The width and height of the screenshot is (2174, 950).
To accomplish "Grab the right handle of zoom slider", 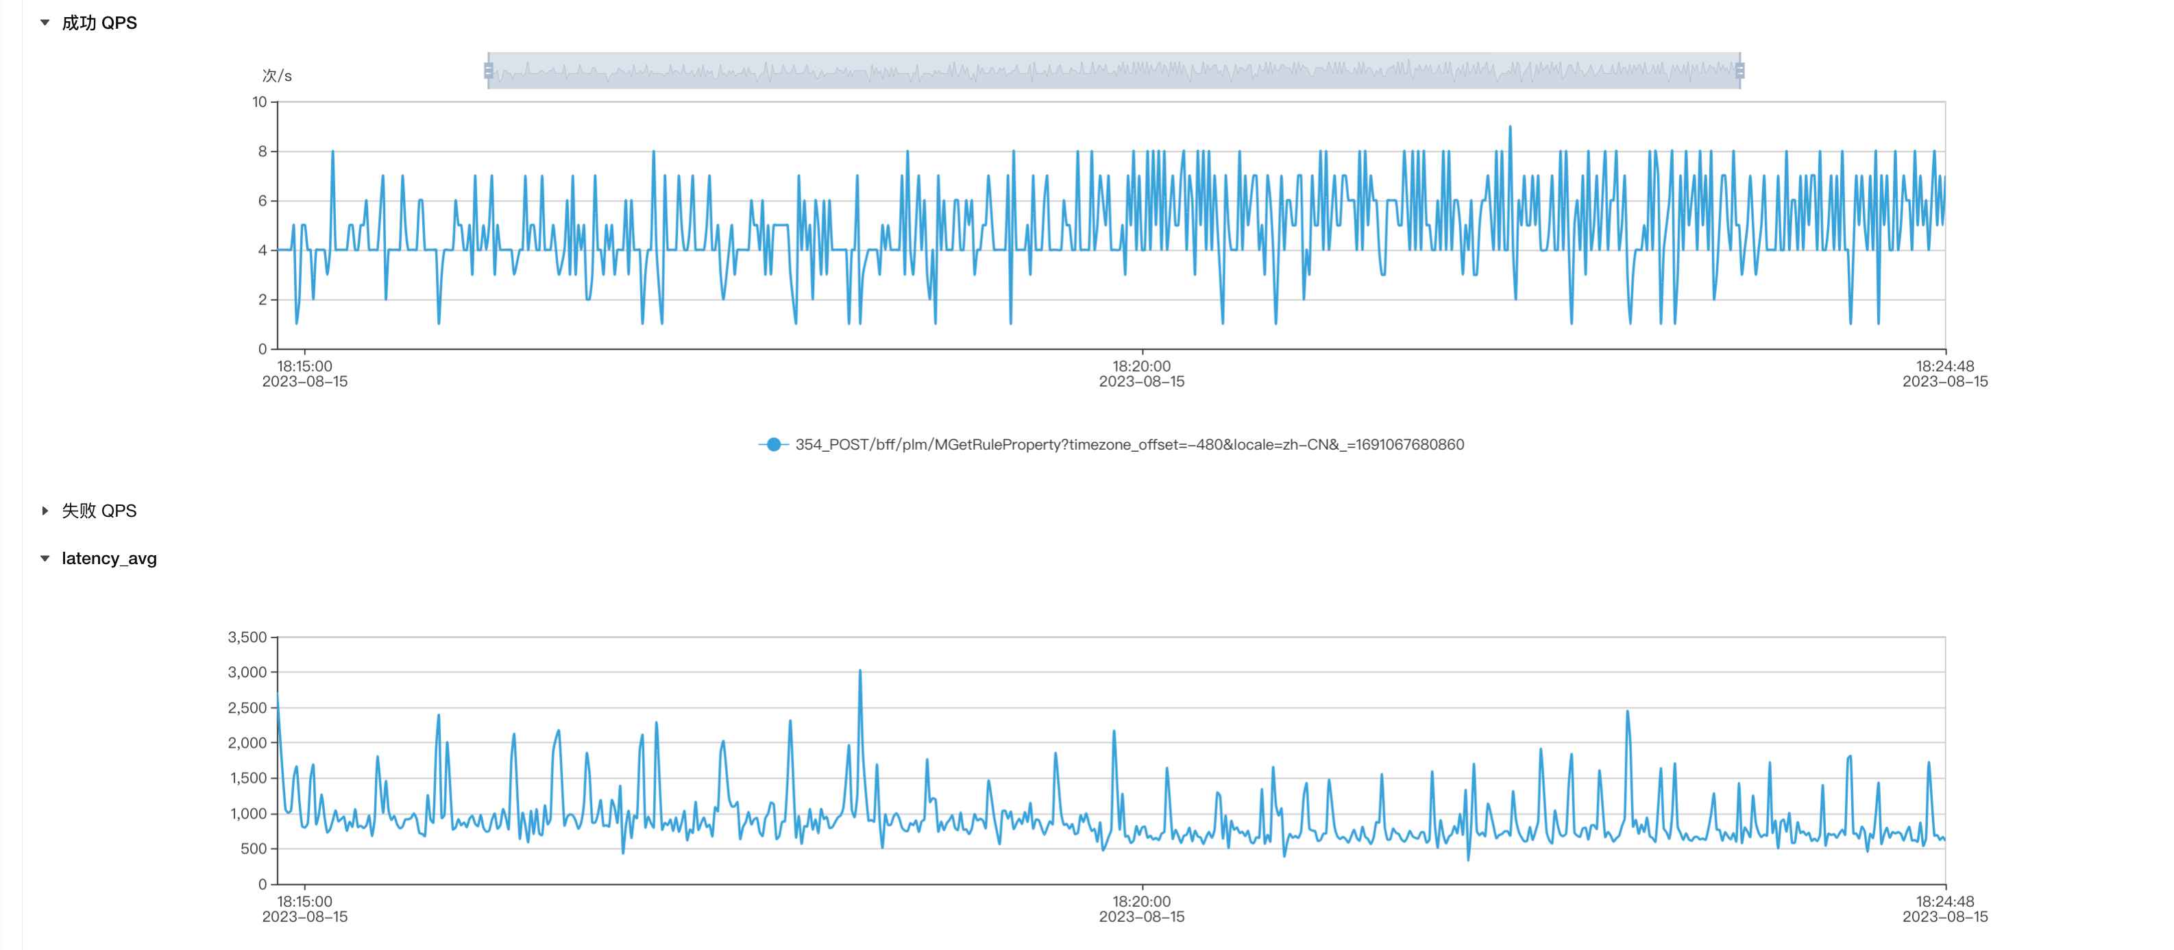I will tap(1739, 71).
